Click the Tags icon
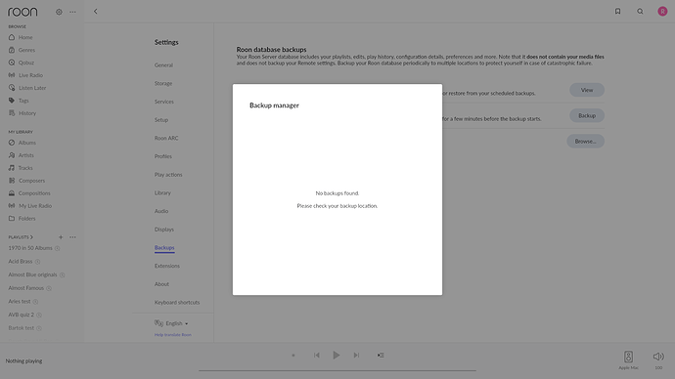Image resolution: width=675 pixels, height=379 pixels. tap(12, 101)
